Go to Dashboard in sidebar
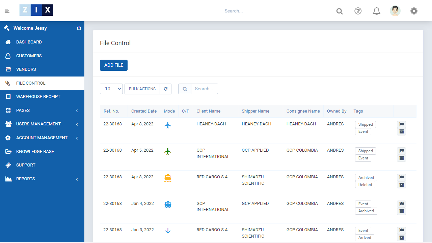The image size is (432, 243). (29, 42)
